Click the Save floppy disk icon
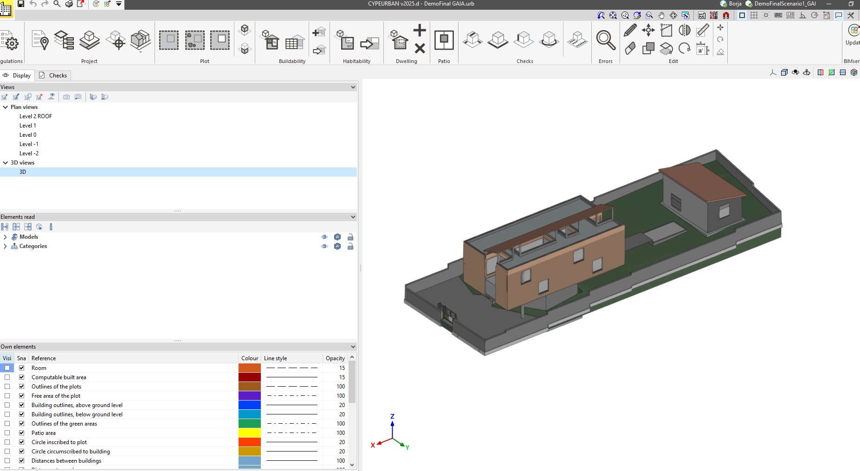Viewport: 860px width, 471px height. pos(21,4)
